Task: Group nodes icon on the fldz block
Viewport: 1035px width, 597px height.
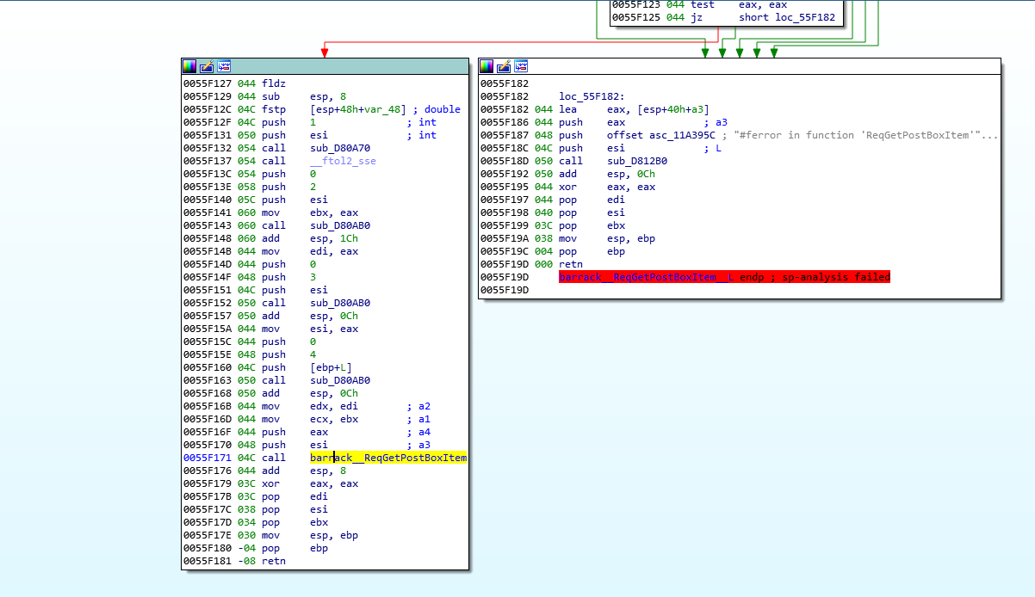Action: (224, 66)
